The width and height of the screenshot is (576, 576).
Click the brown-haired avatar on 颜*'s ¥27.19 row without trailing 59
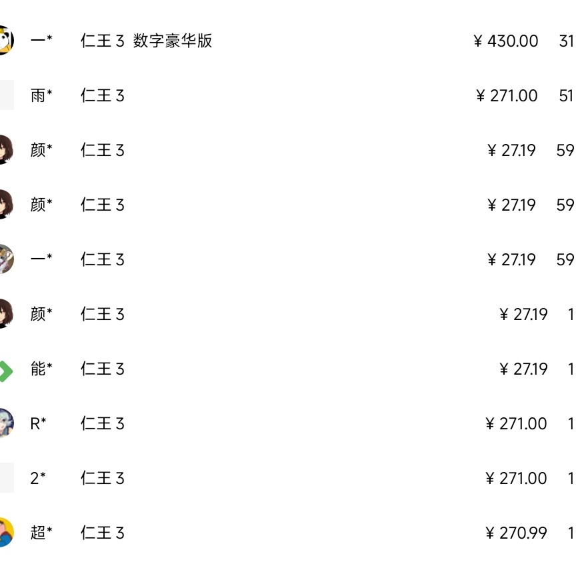5,314
